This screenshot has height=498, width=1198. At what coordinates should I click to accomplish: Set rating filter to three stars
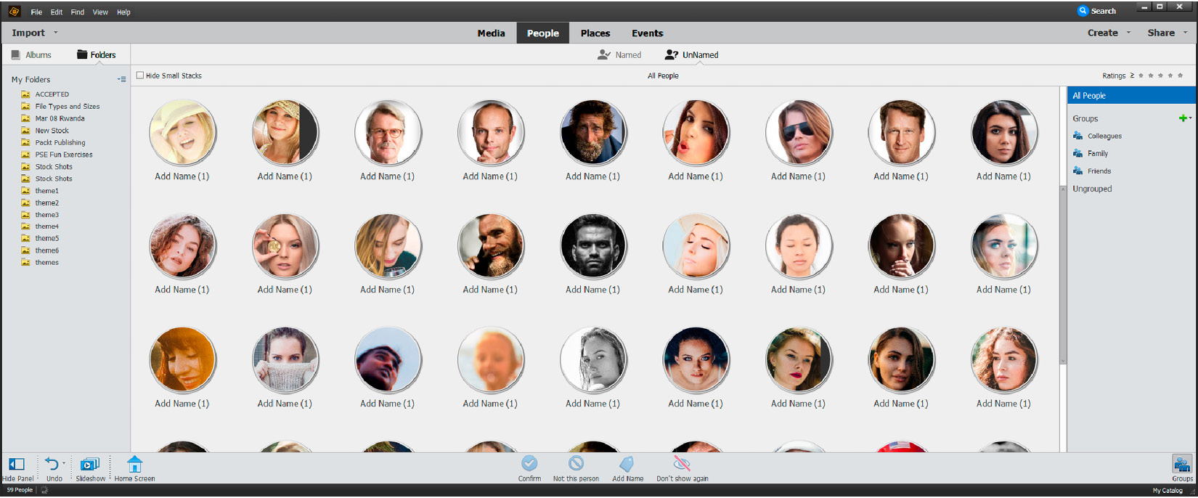[1160, 75]
